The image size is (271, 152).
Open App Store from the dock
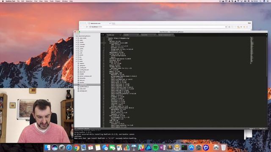[x=191, y=147]
